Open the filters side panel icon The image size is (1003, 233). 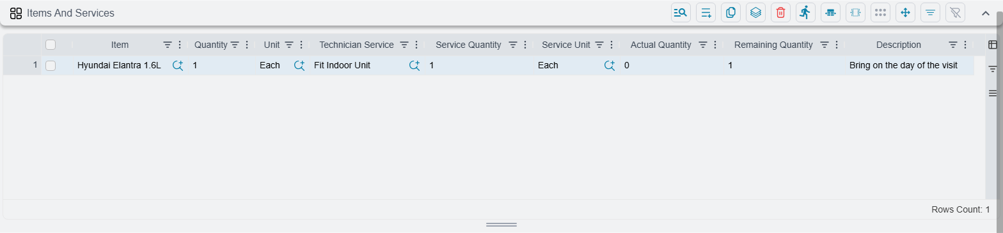993,69
